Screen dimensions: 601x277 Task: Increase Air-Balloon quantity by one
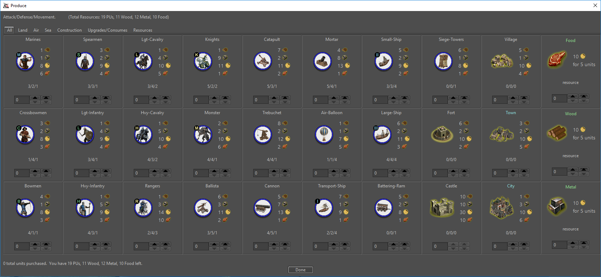pyautogui.click(x=334, y=171)
